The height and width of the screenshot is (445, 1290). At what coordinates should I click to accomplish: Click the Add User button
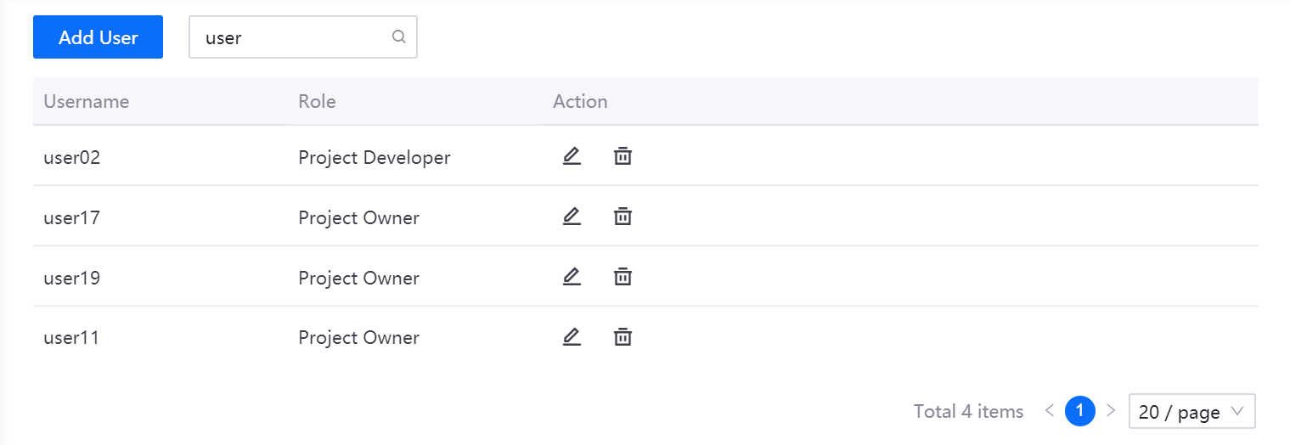click(98, 37)
